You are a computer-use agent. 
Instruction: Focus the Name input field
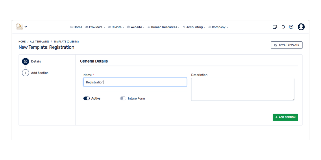tap(135, 82)
